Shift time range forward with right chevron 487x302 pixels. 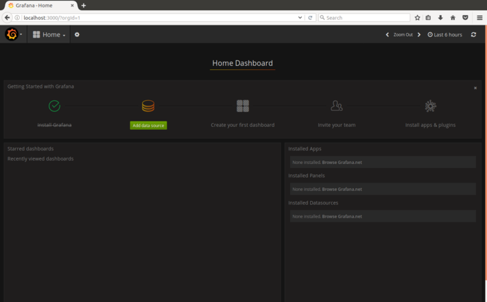(x=419, y=34)
